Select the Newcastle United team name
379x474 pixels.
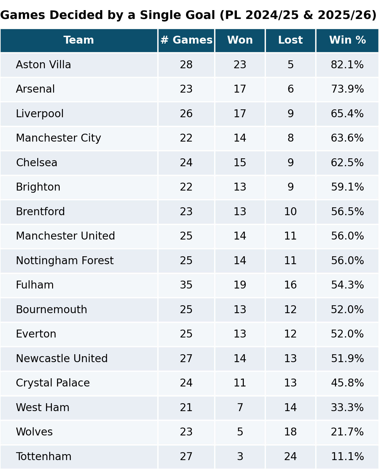click(62, 359)
